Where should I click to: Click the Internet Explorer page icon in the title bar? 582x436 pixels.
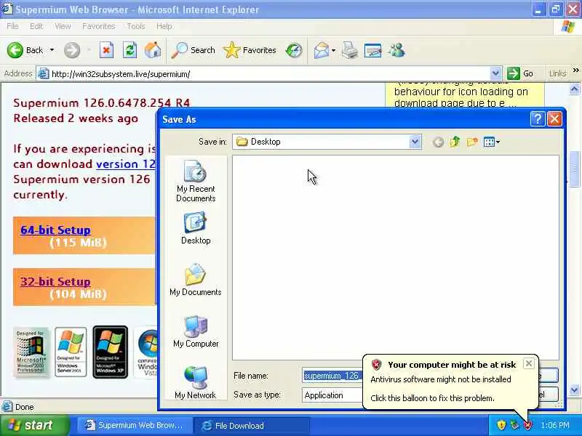click(7, 9)
